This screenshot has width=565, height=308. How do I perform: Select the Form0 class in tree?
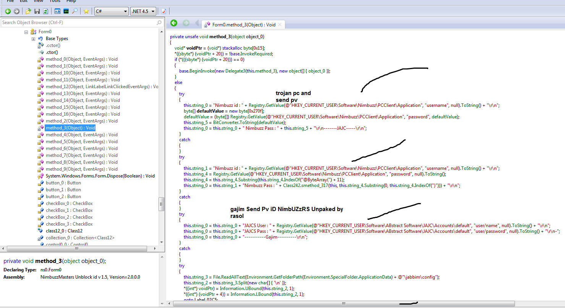pyautogui.click(x=45, y=32)
